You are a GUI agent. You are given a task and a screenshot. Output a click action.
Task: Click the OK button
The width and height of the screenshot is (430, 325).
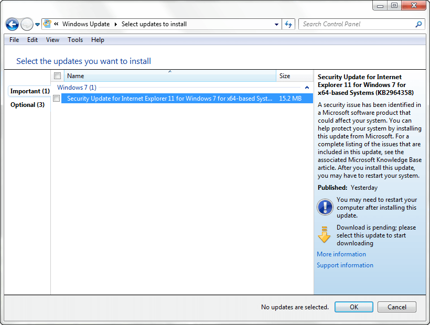[x=353, y=307]
